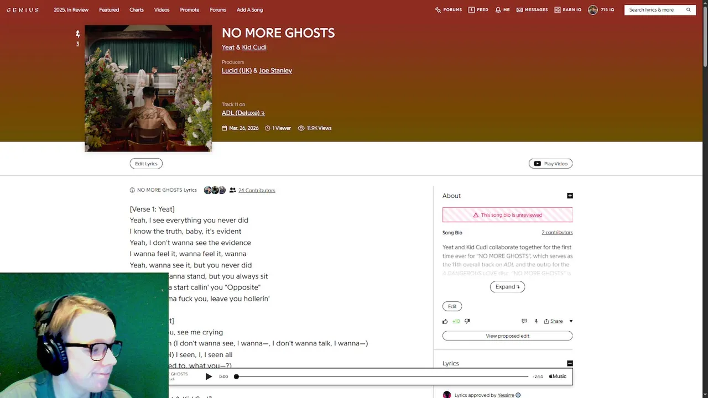Open the 2 contributors bio link
Screen dimensions: 708x398
click(557, 233)
